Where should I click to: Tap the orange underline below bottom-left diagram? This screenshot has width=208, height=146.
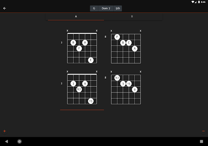pyautogui.click(x=82, y=110)
